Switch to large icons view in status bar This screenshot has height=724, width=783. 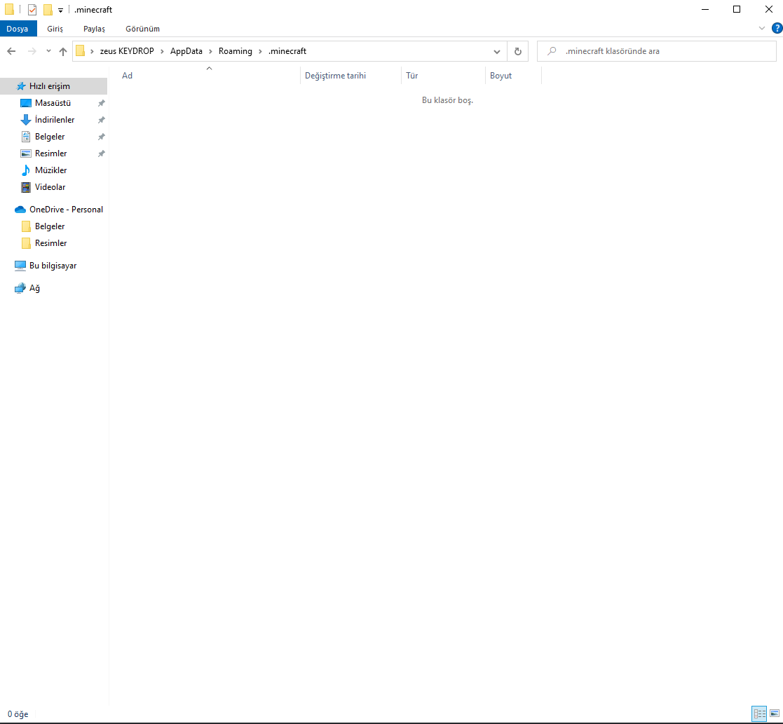(775, 713)
